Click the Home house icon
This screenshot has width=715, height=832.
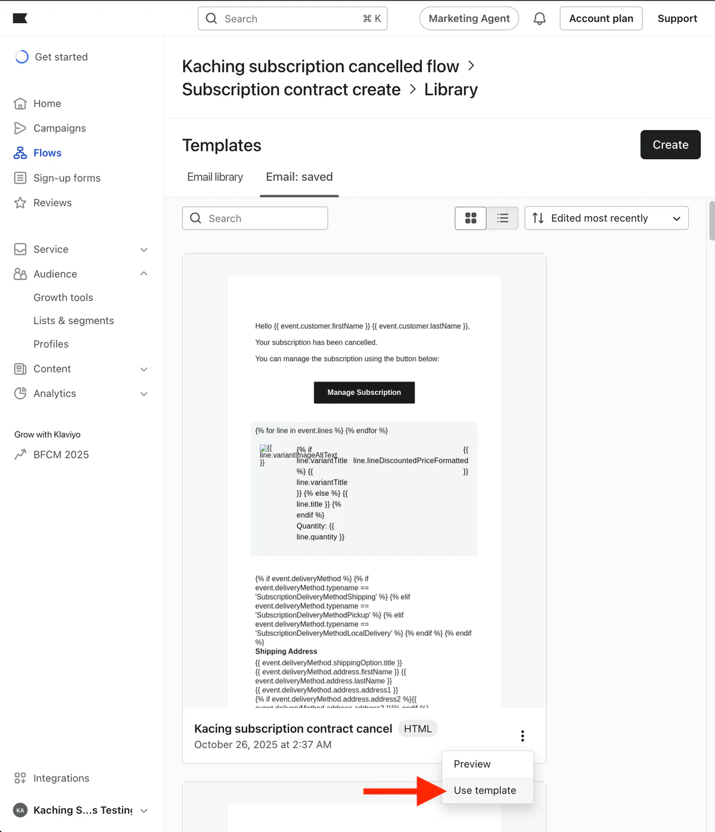point(20,104)
